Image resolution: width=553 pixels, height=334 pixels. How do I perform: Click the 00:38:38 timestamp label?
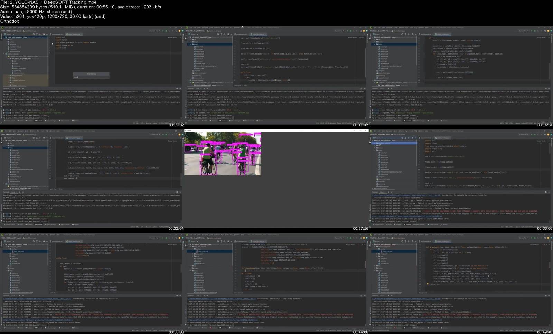(x=176, y=332)
